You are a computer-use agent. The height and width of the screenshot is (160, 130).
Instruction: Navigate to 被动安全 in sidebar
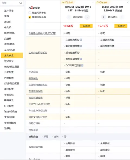coord(9,61)
